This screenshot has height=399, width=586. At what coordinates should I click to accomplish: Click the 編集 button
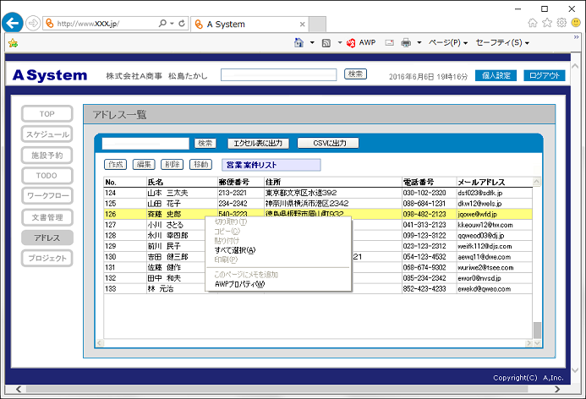(x=144, y=164)
